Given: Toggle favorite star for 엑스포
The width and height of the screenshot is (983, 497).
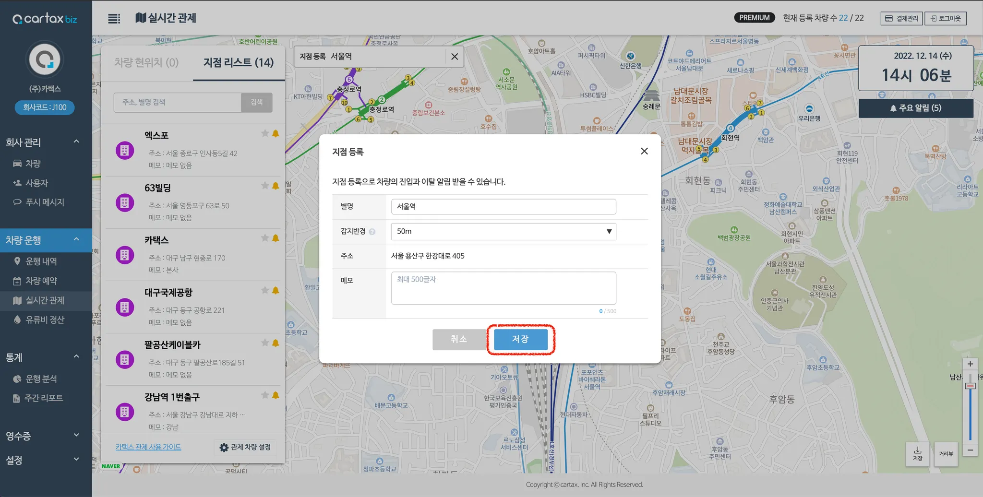Looking at the screenshot, I should pos(265,133).
